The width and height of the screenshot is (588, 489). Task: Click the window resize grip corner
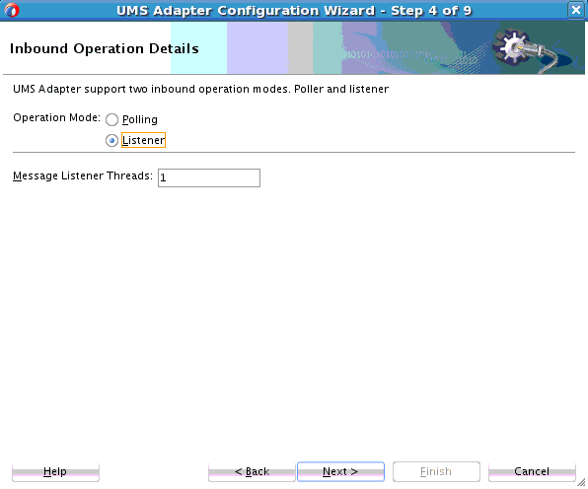[581, 483]
